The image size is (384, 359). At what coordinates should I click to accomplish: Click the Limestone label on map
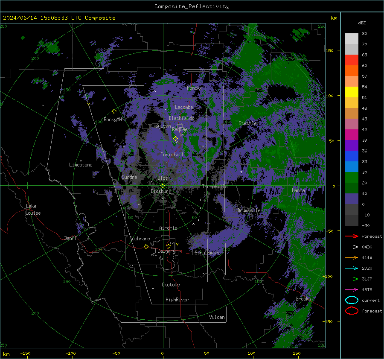tap(81, 165)
